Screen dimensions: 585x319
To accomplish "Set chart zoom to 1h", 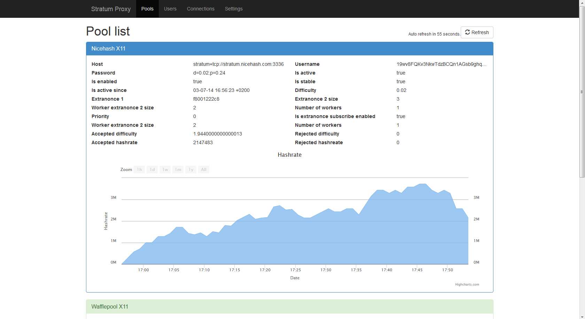I will 139,170.
